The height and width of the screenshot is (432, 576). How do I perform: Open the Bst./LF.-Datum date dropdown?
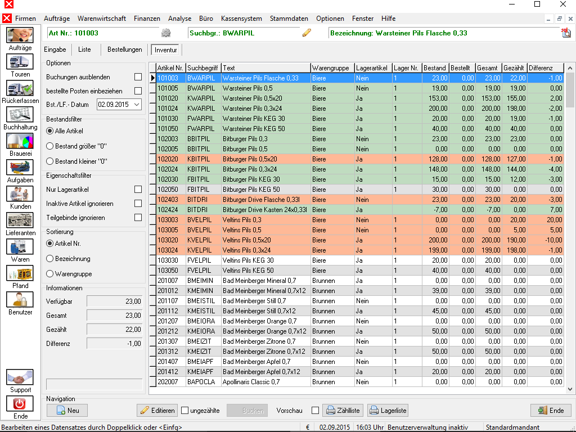(x=137, y=104)
